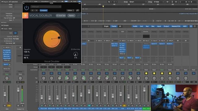Click the input format icon on the VOX inspector strip
The height and width of the screenshot is (111, 198).
[x=4, y=47]
